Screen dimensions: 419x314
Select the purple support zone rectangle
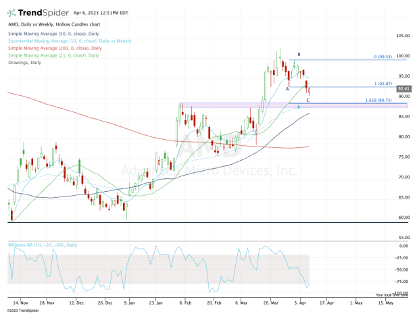[x=237, y=105]
